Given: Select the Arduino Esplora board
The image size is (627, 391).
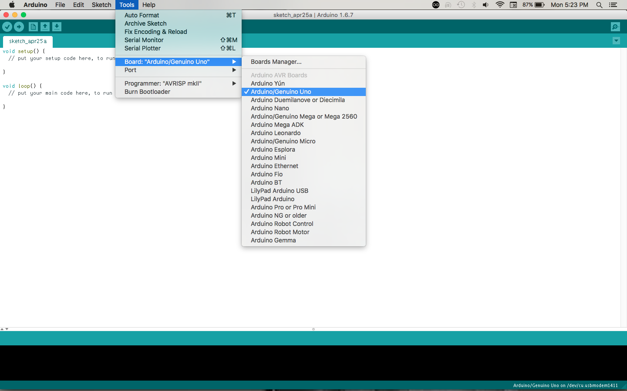Looking at the screenshot, I should coord(303,149).
